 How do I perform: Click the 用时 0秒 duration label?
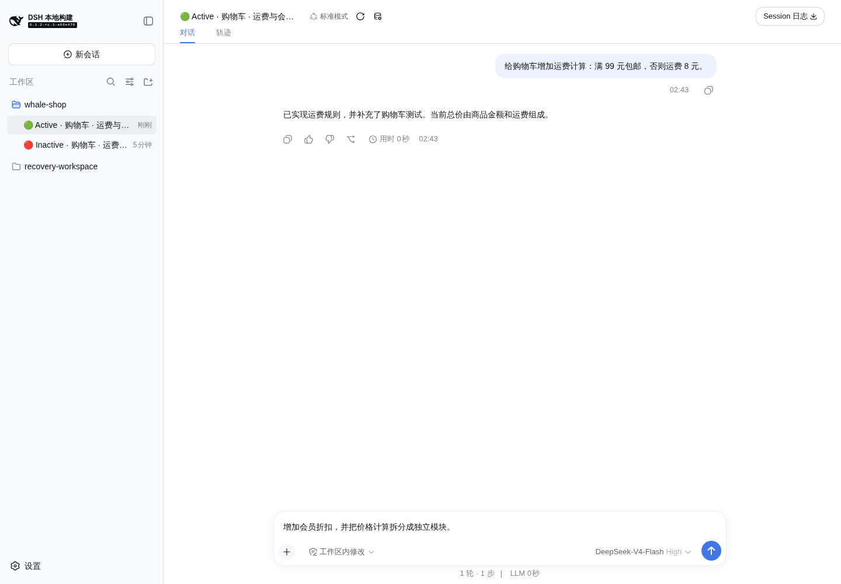[x=389, y=139]
